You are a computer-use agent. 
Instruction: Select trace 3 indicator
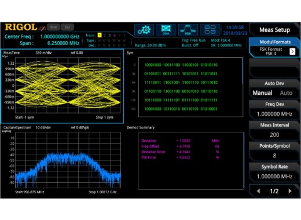pos(109,35)
